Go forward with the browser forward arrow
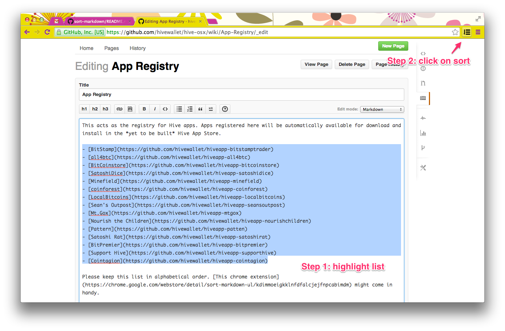This screenshot has height=331, width=505. pos(37,32)
